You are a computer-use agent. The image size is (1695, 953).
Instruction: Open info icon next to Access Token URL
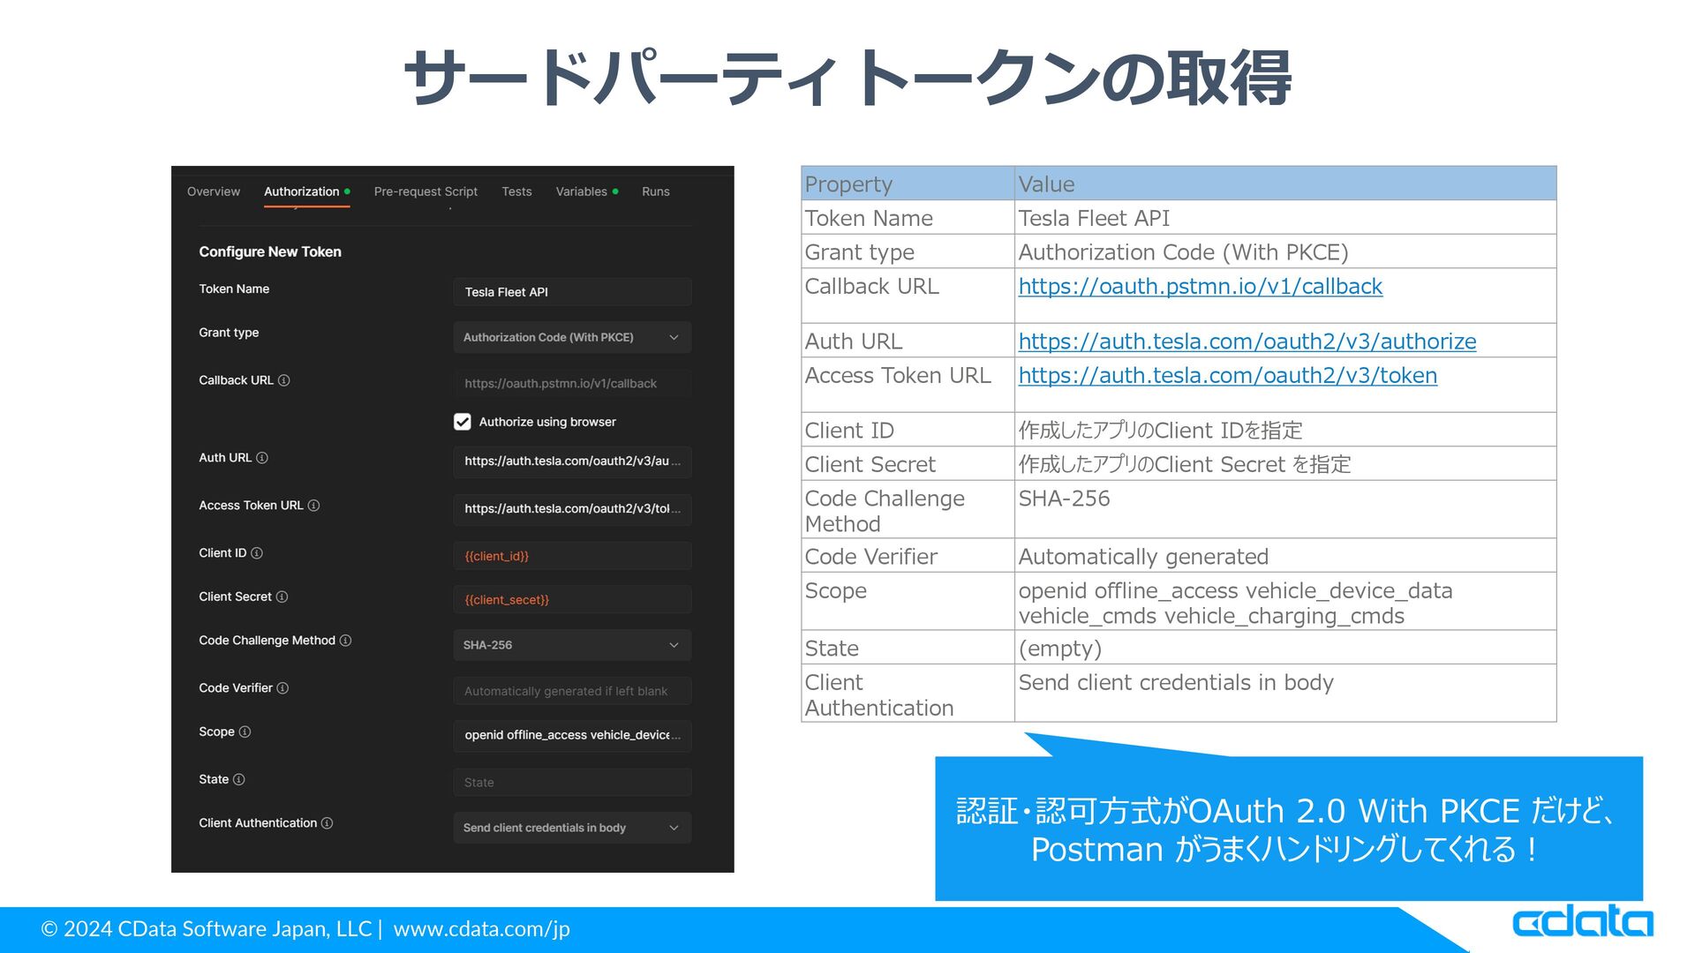click(x=313, y=506)
